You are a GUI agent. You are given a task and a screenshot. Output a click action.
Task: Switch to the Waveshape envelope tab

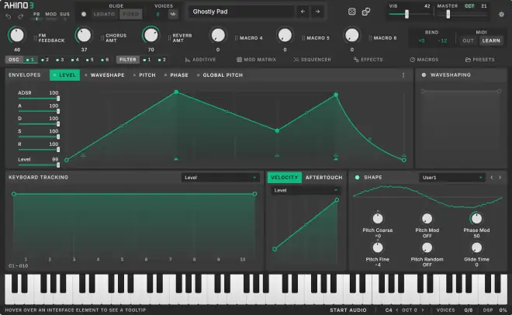tap(105, 75)
